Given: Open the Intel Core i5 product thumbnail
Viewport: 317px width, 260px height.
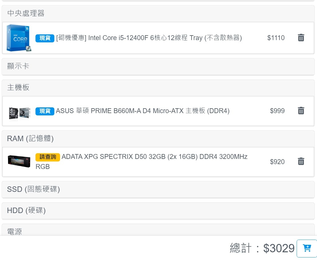Looking at the screenshot, I should (19, 38).
